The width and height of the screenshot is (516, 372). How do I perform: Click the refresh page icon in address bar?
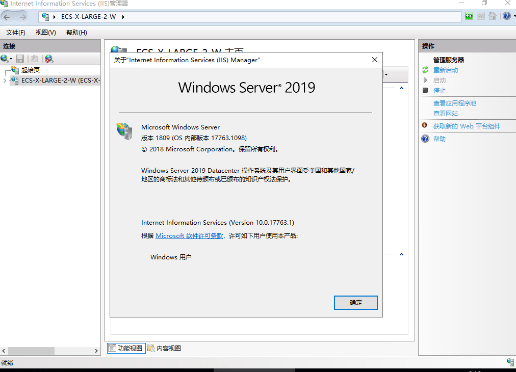pyautogui.click(x=469, y=16)
